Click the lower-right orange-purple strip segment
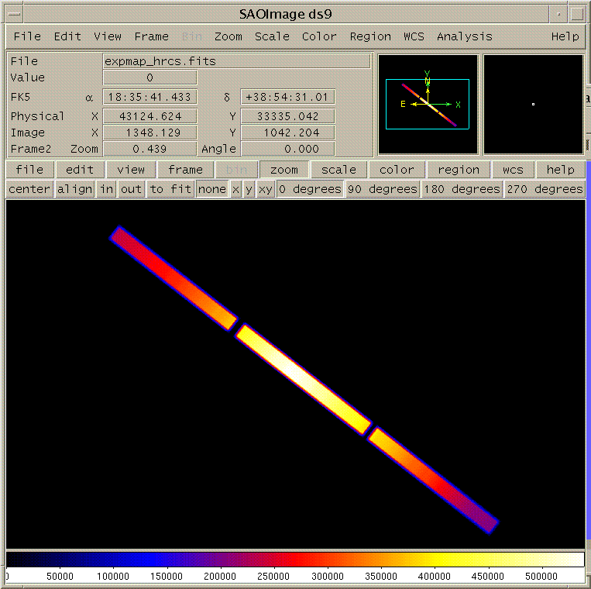The image size is (591, 589). coord(433,480)
